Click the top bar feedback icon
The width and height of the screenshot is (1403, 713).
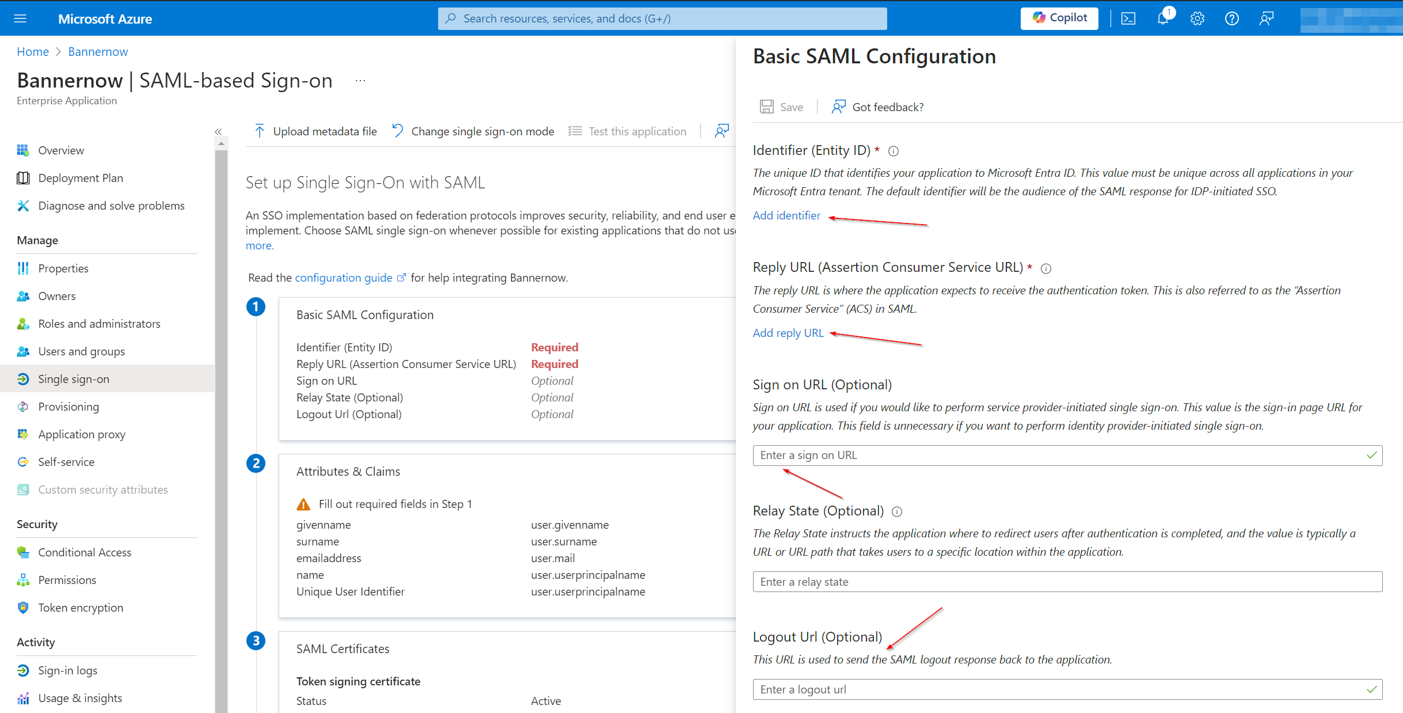pyautogui.click(x=1267, y=18)
